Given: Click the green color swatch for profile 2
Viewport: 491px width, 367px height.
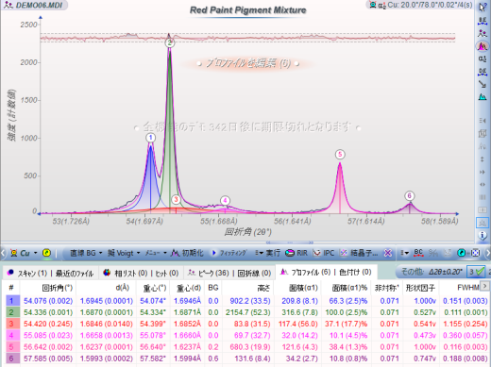Looking at the screenshot, I should 11,312.
